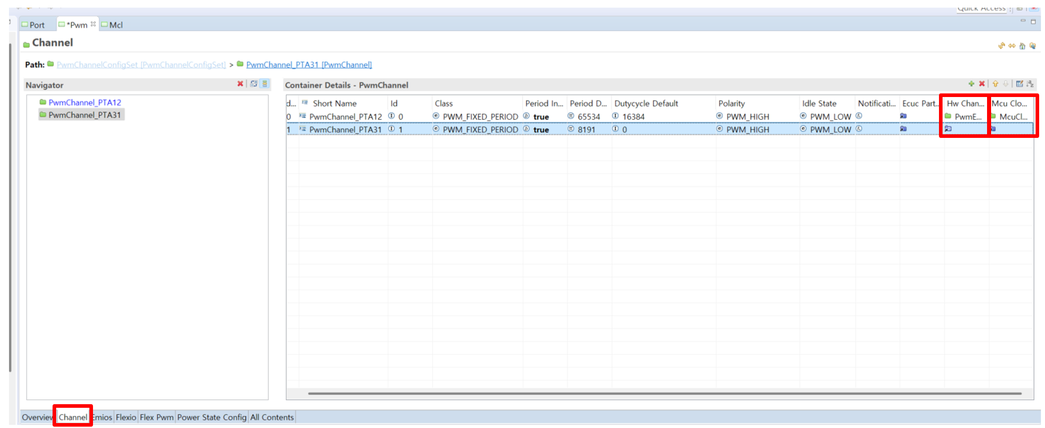Click the PwmChannel_PTA31 path link

(309, 65)
